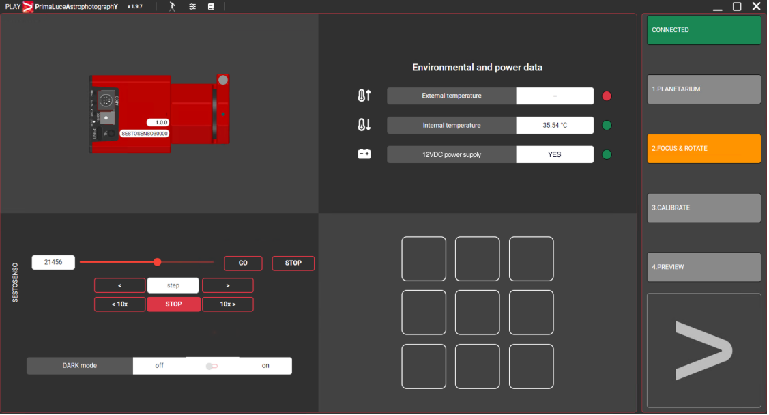Click the green status dot for 12VDC power
This screenshot has width=769, height=415.
607,154
